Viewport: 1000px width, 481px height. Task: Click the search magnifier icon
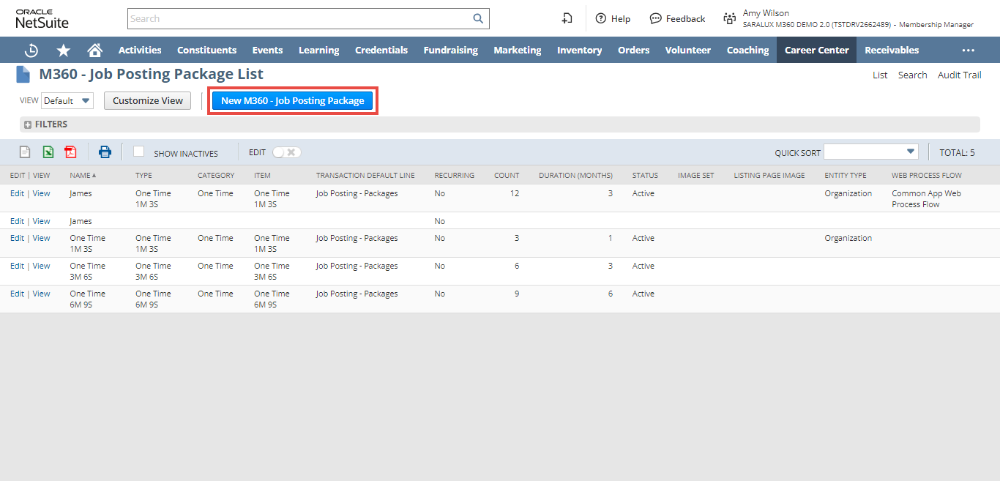coord(478,19)
